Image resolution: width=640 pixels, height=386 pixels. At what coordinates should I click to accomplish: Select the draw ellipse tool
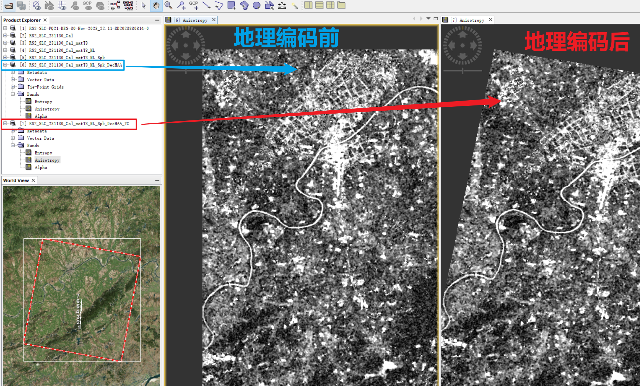click(x=257, y=5)
